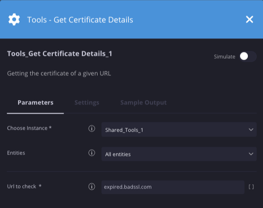Screen dimensions: 263x208
Task: Show info tooltip for Choose Instance
Action: 92,128
